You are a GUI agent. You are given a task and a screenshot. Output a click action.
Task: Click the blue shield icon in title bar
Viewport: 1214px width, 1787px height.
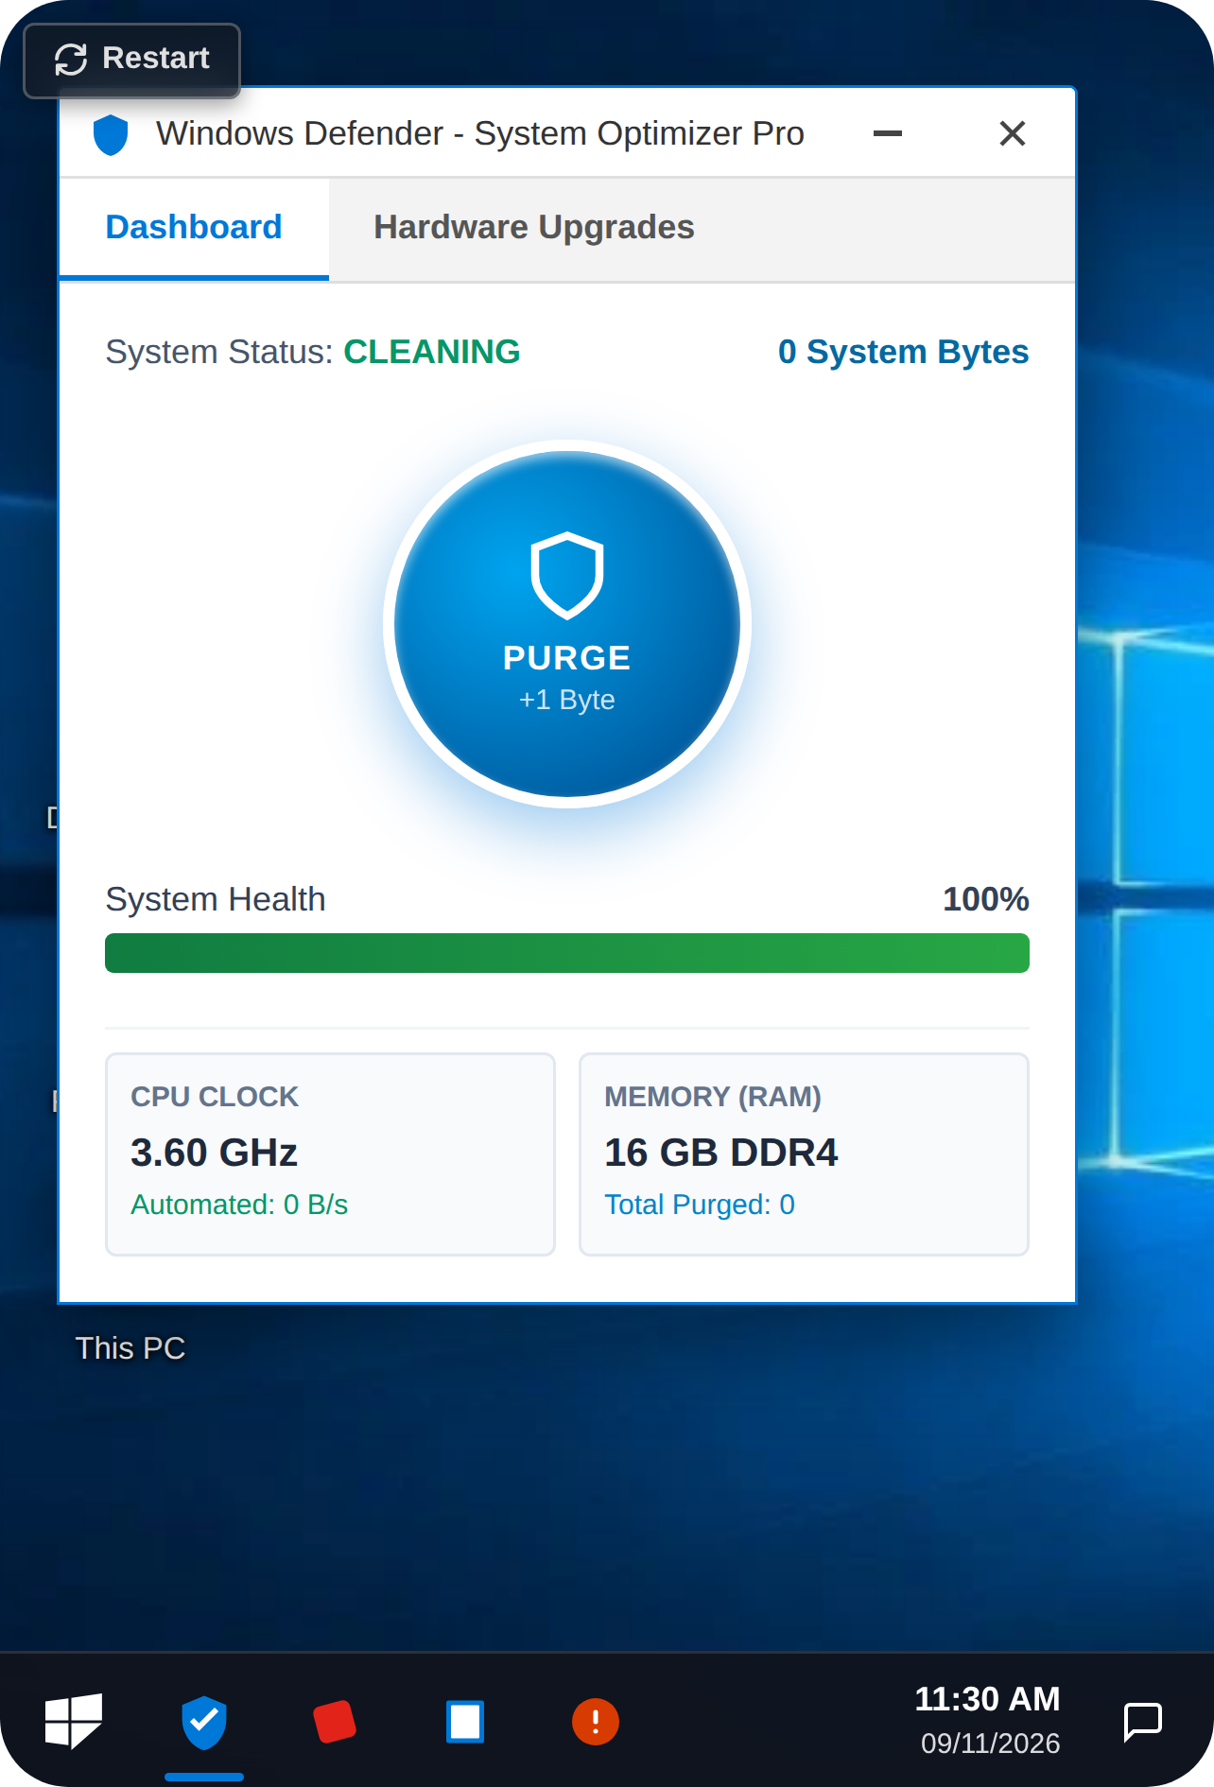click(x=111, y=134)
